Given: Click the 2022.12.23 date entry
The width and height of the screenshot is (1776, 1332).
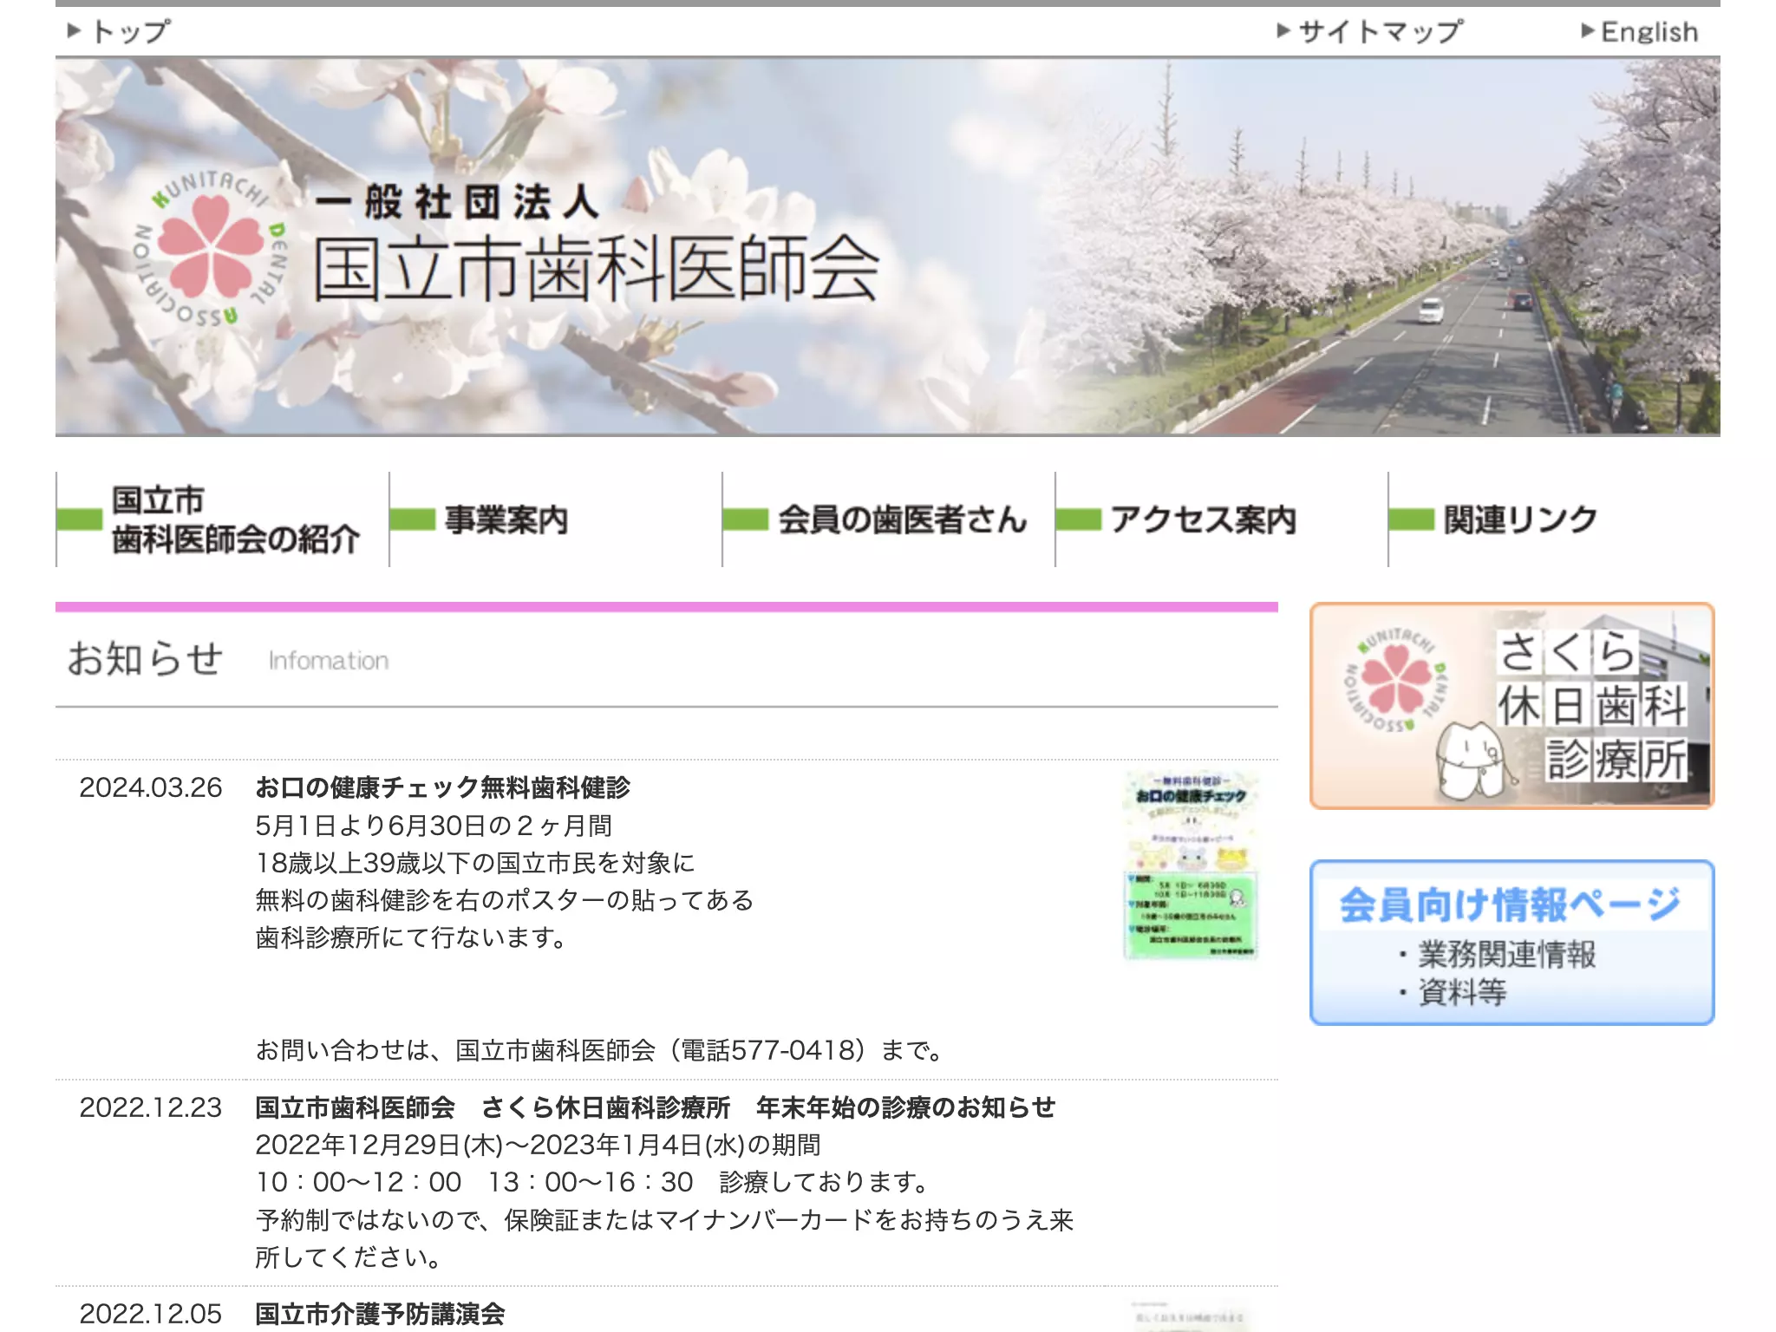Looking at the screenshot, I should [151, 1107].
